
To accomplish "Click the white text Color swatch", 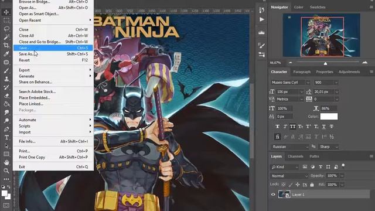I will point(329,117).
